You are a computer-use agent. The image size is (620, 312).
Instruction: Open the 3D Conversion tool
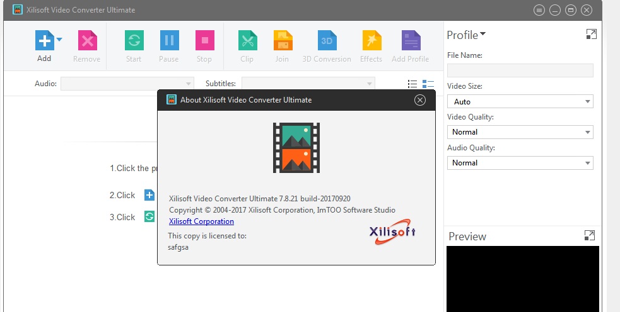pos(327,40)
